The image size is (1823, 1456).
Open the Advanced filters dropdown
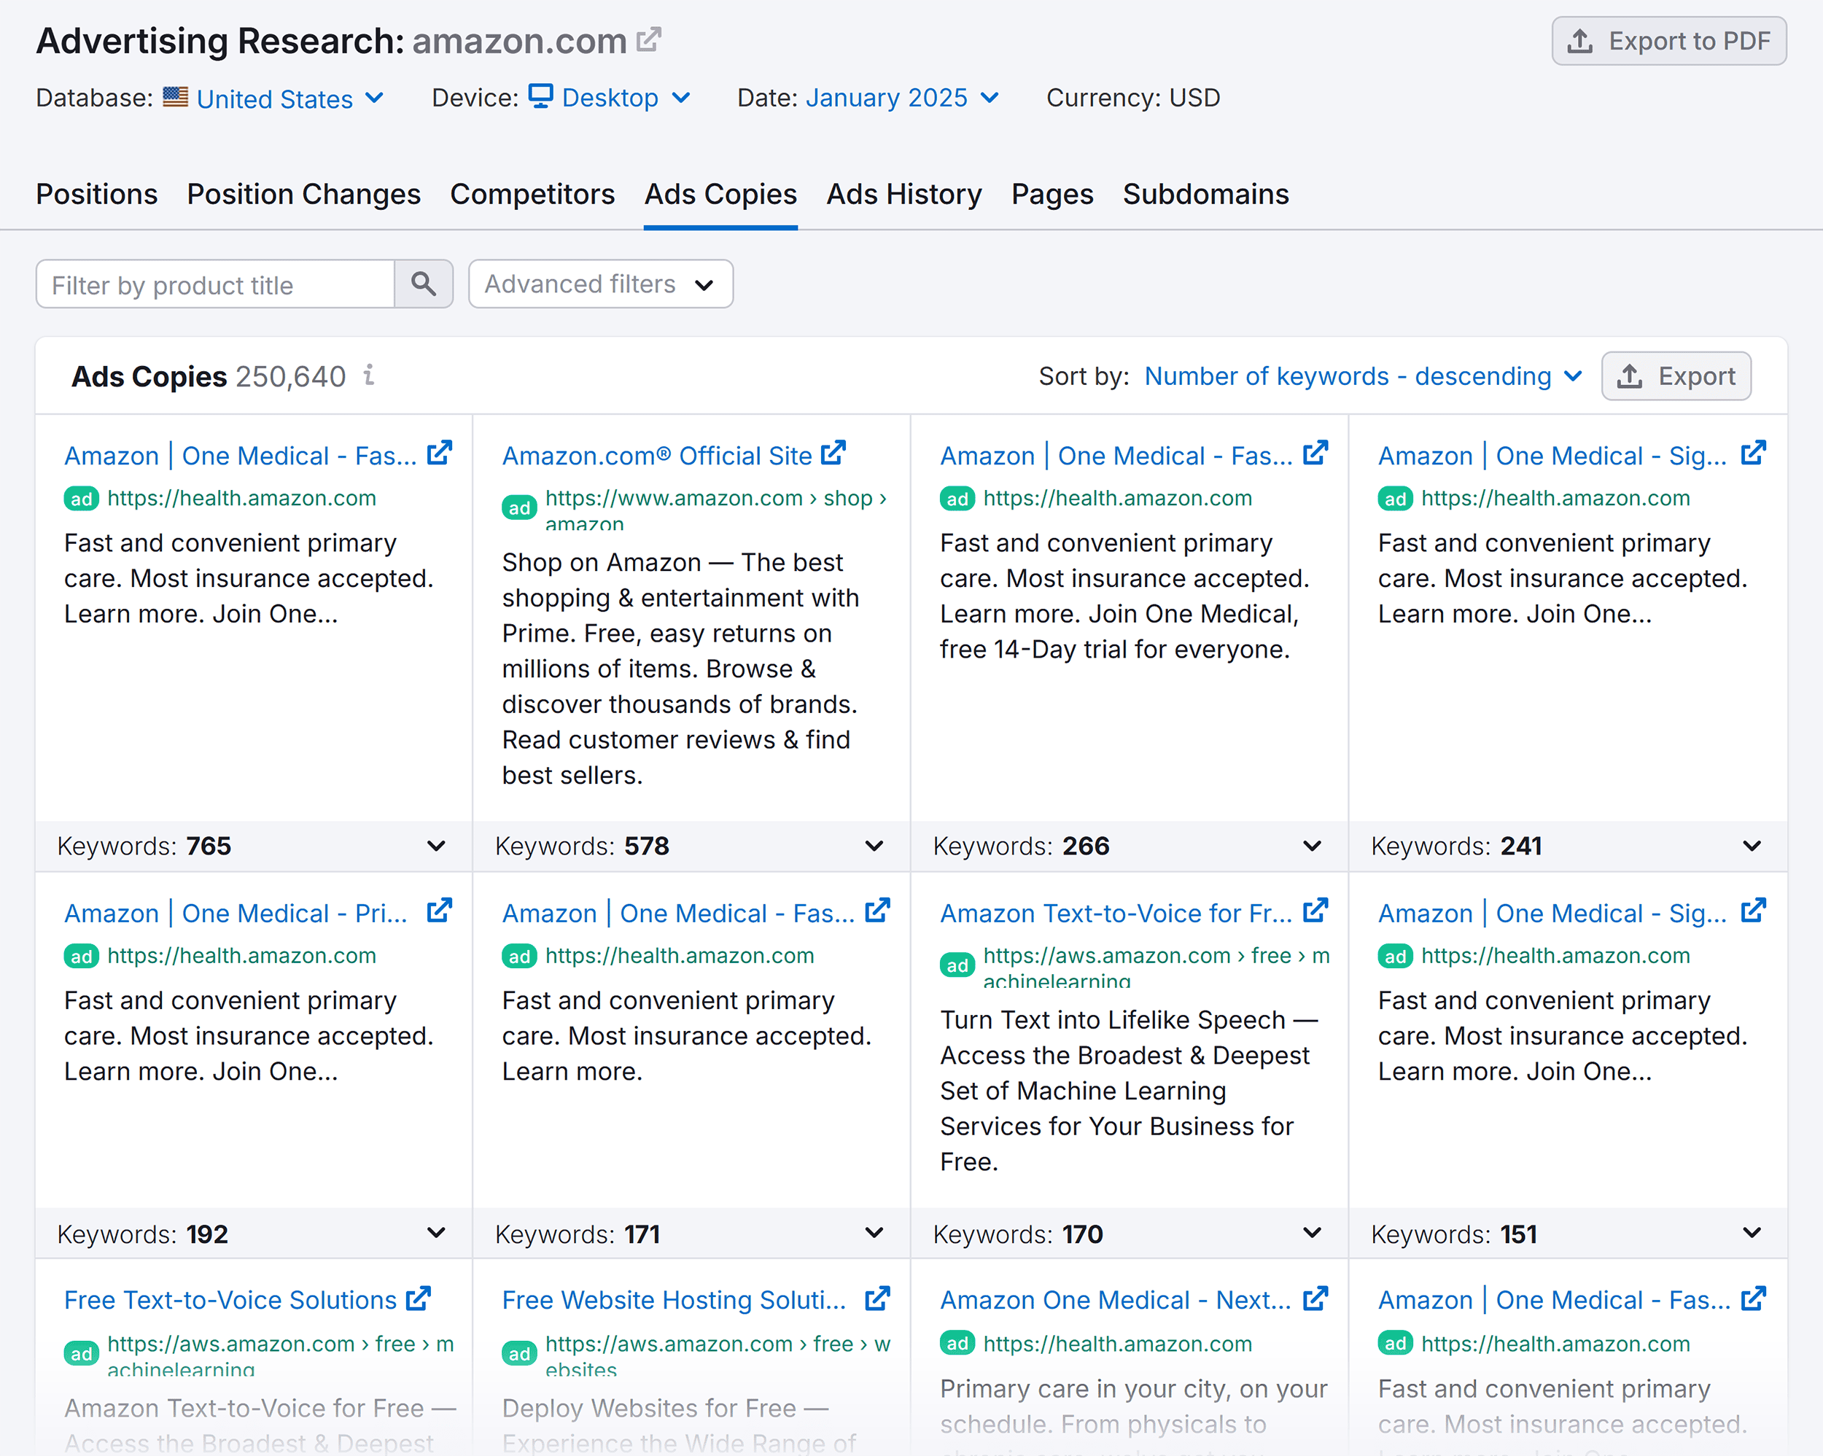click(600, 284)
